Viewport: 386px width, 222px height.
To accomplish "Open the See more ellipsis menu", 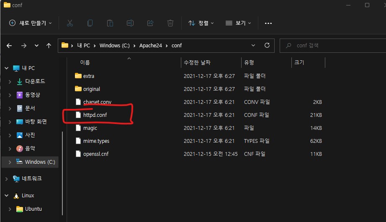I will tap(268, 23).
